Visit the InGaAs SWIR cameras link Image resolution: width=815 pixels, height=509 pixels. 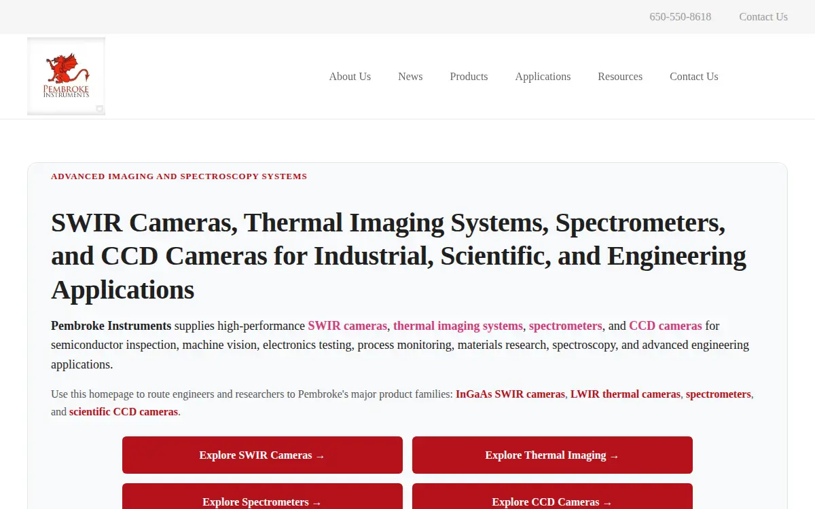point(510,394)
